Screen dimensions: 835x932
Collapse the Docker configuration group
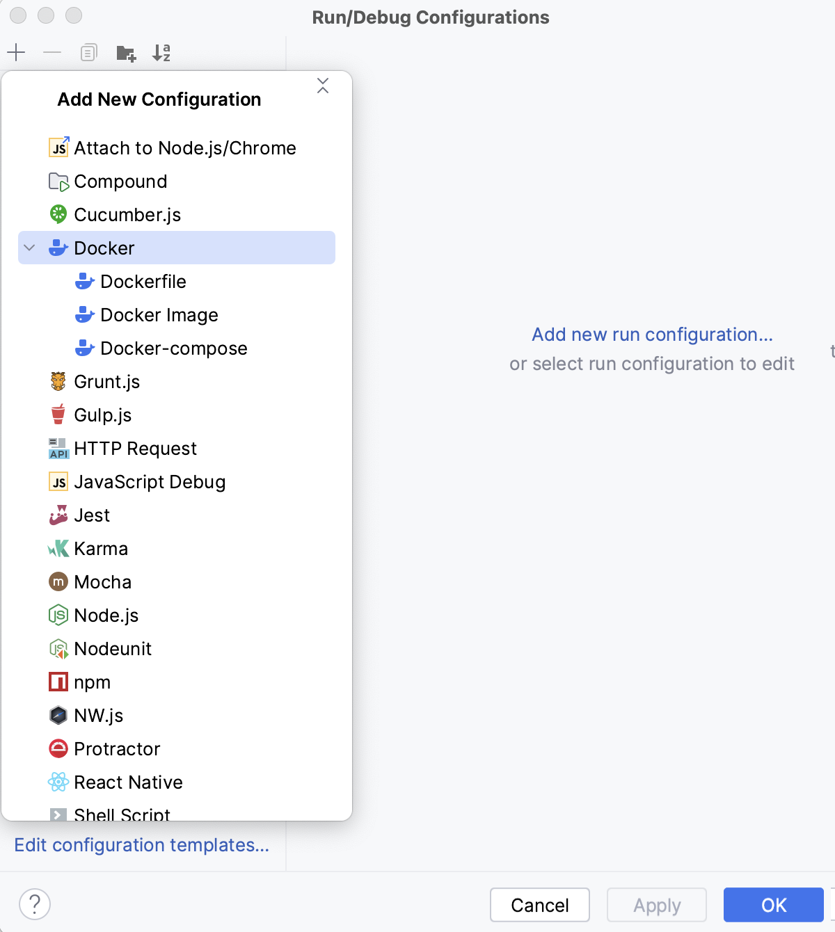[x=29, y=247]
